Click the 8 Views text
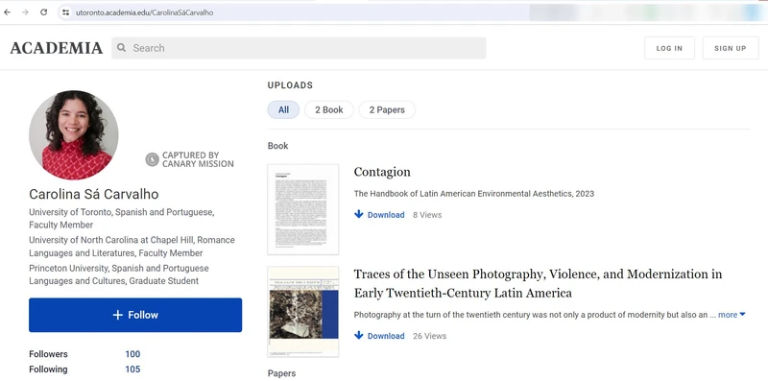This screenshot has height=381, width=768. (427, 215)
